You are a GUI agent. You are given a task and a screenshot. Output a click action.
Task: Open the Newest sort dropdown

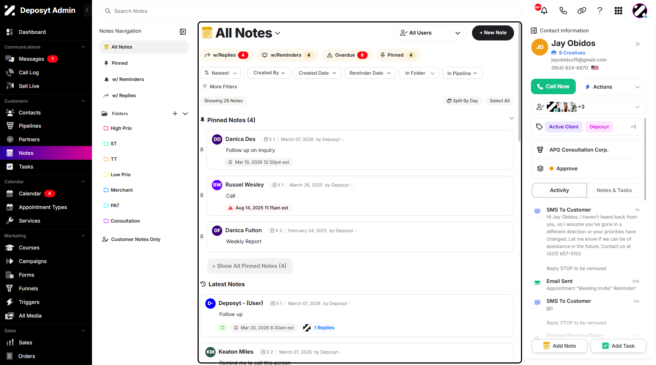[221, 73]
